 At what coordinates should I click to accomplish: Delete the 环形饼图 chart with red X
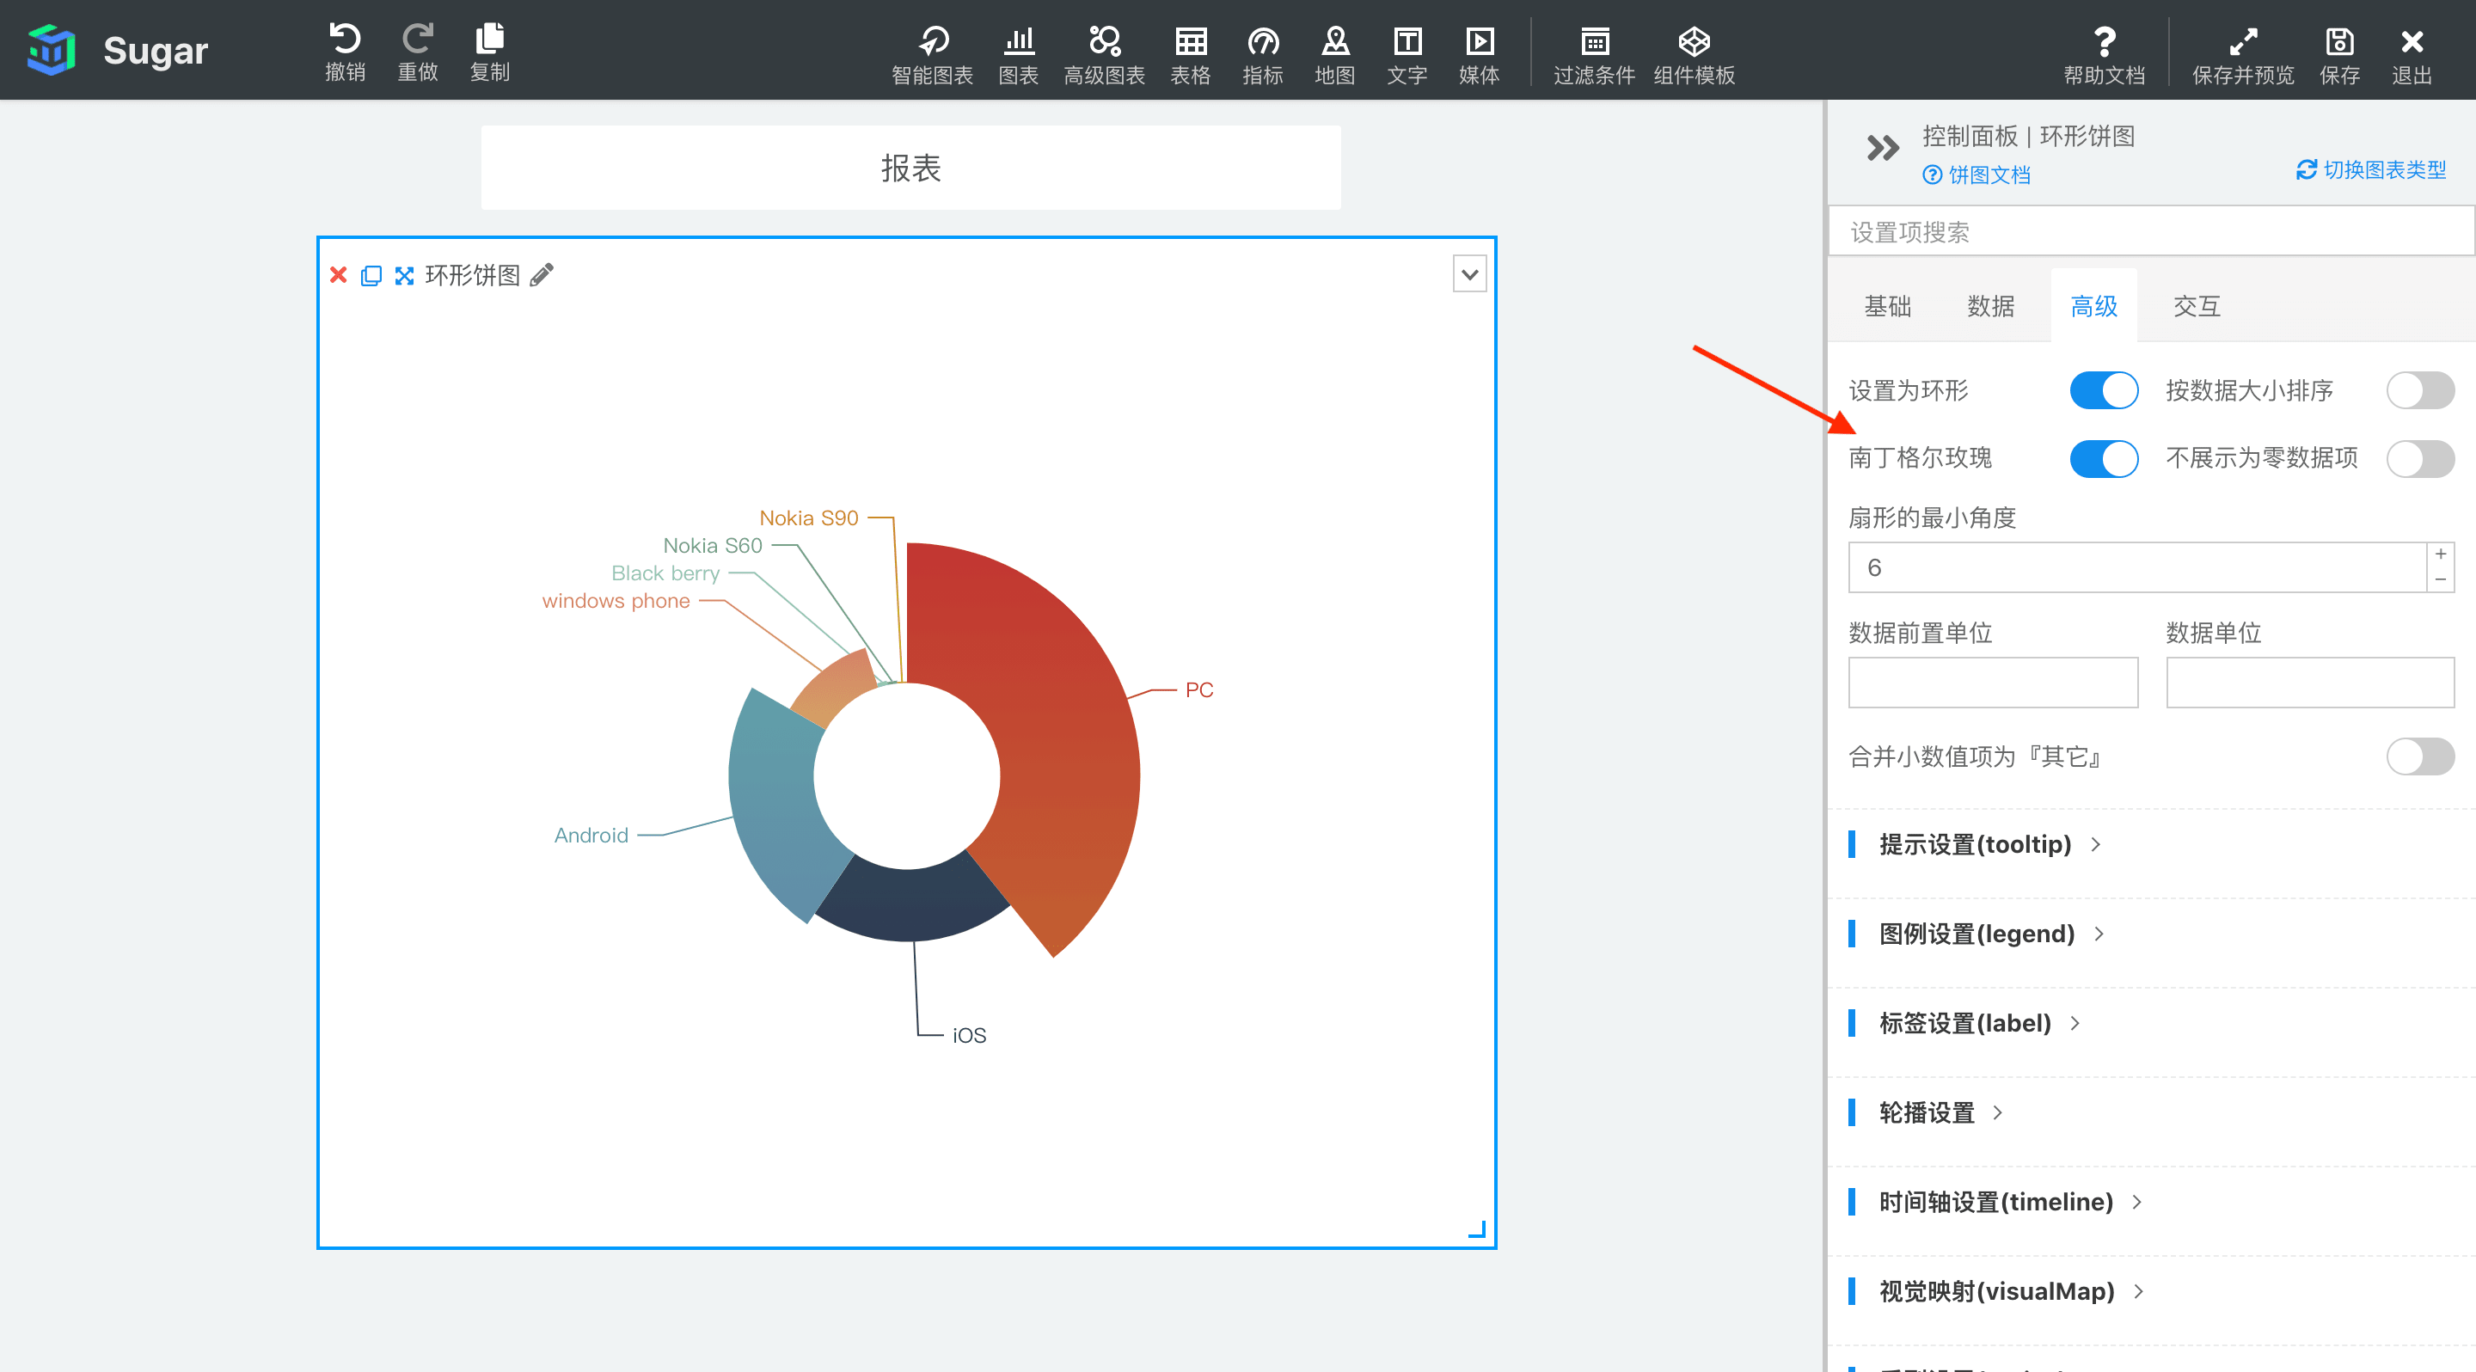pos(339,275)
